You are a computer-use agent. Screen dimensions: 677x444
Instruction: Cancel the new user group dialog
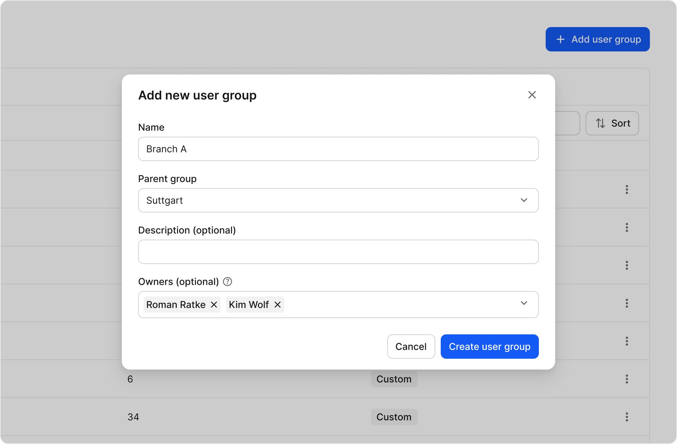click(411, 347)
